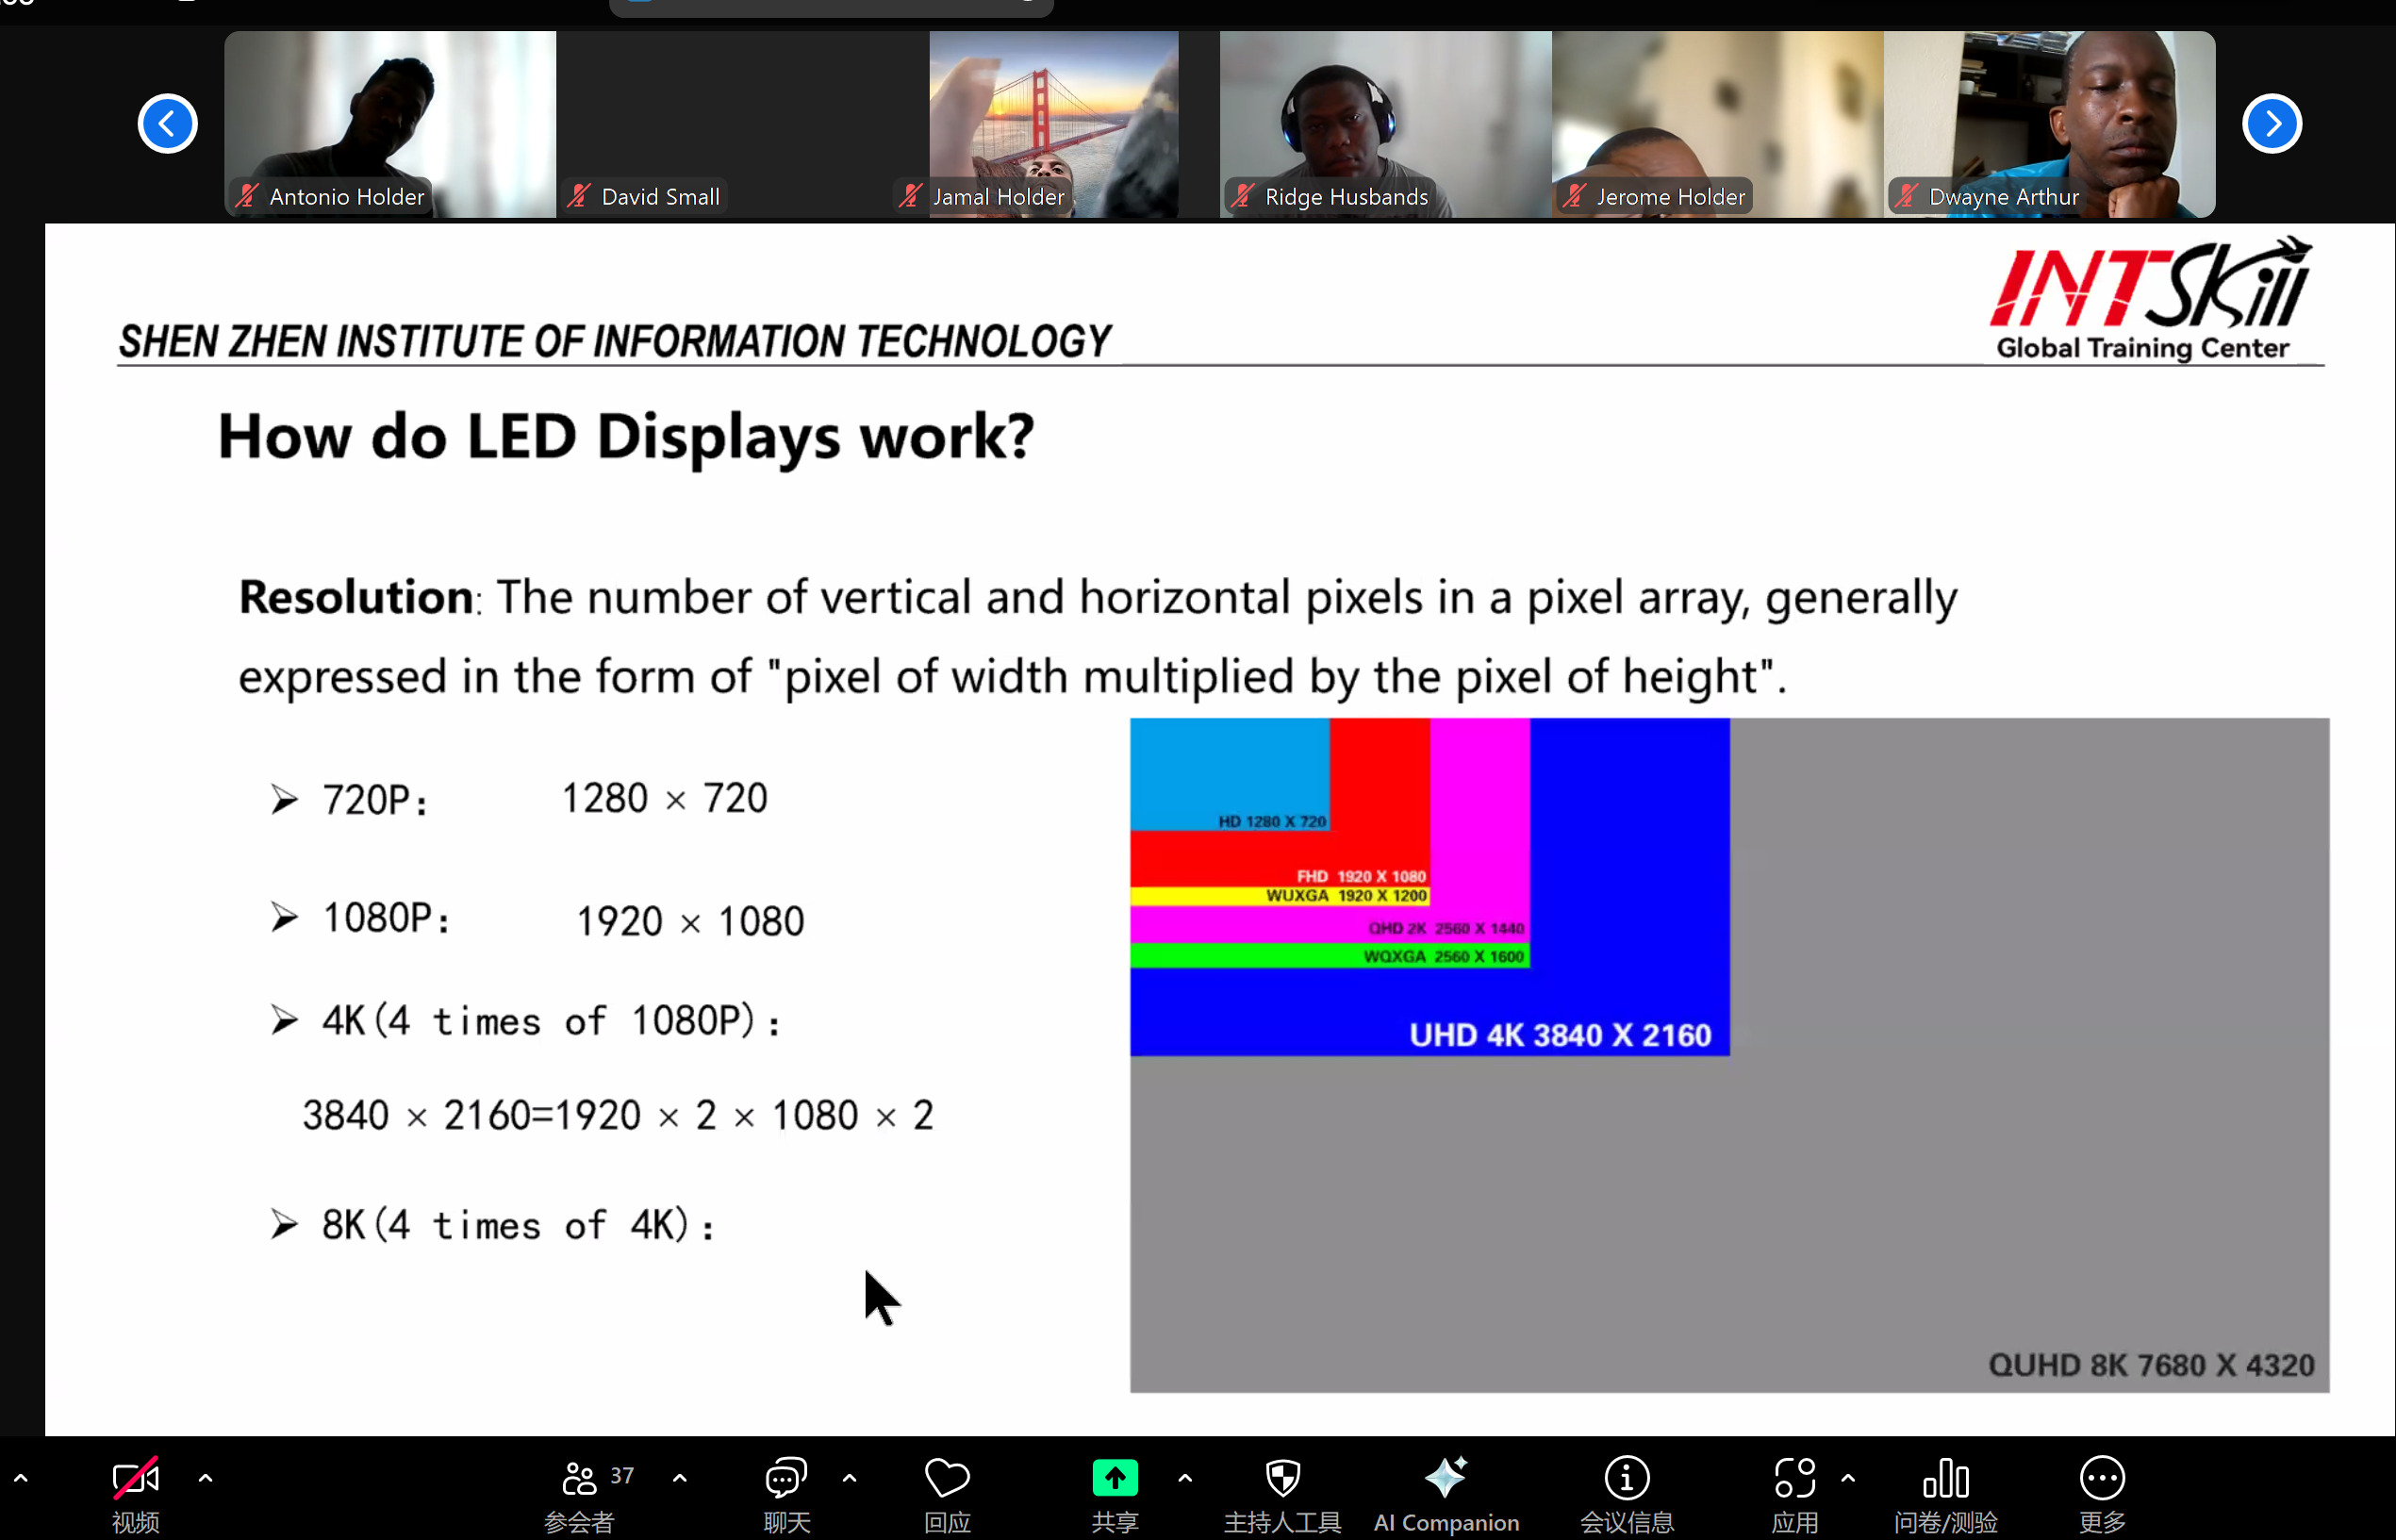
Task: Open the participants panel
Action: click(x=580, y=1478)
